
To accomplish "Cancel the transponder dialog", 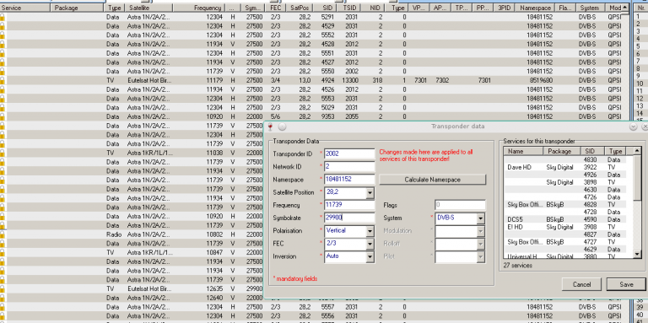I will pyautogui.click(x=581, y=284).
